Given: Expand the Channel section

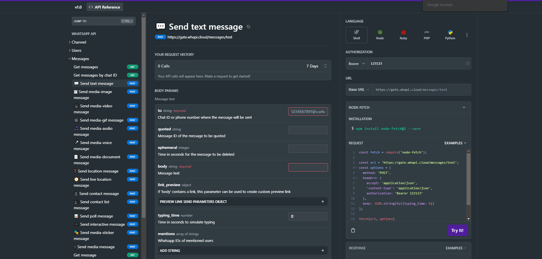Looking at the screenshot, I should pos(77,42).
